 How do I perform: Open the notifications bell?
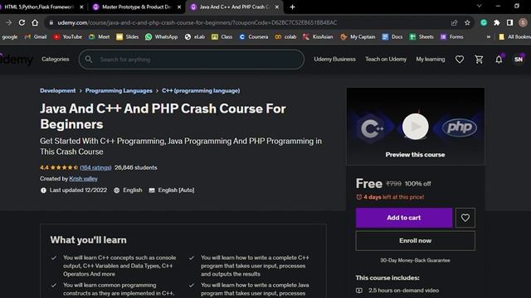[x=499, y=60]
